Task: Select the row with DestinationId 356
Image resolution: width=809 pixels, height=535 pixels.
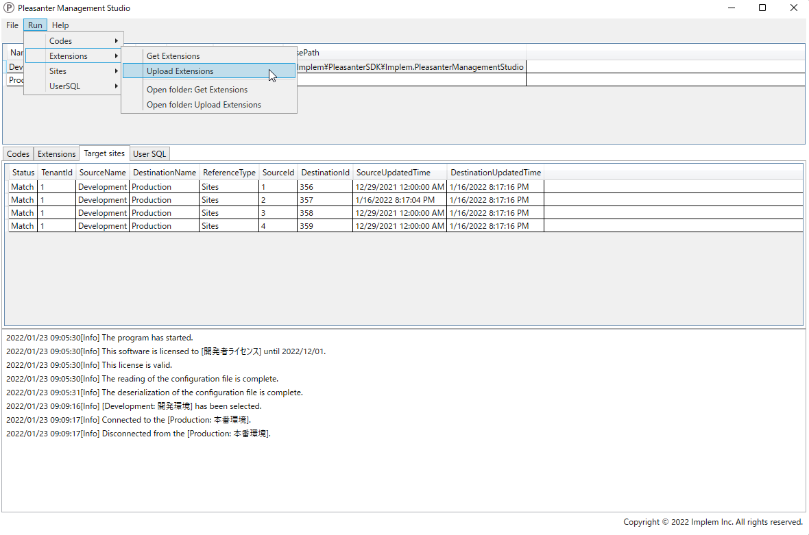Action: (x=406, y=186)
